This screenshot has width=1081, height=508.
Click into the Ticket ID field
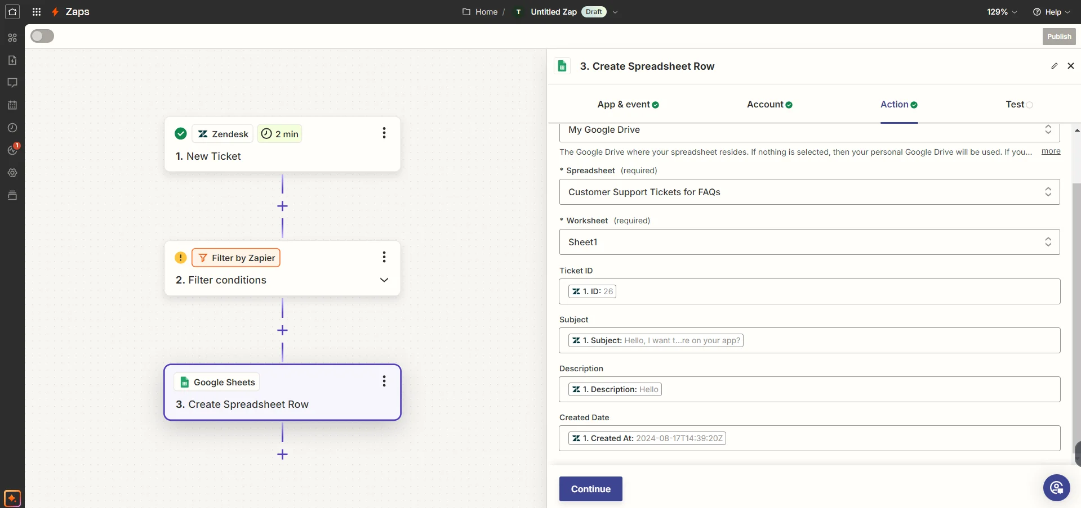(x=809, y=291)
